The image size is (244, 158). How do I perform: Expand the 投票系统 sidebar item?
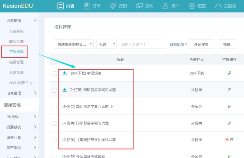pos(35,127)
